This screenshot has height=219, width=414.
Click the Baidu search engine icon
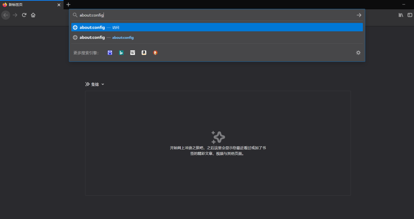(x=110, y=53)
